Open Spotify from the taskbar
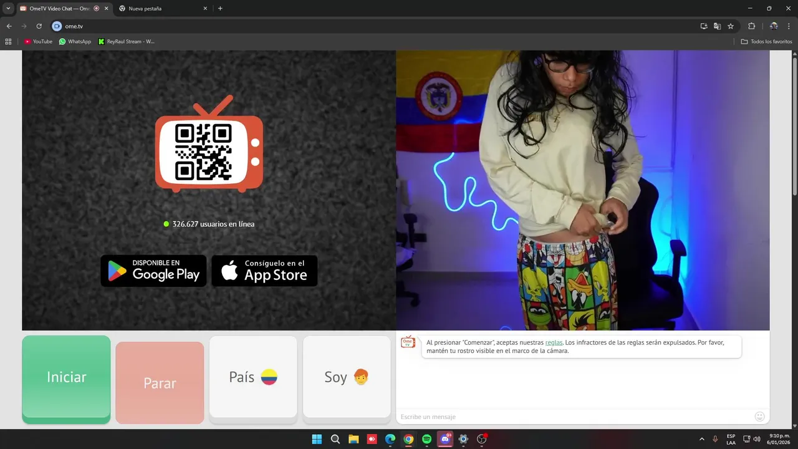 426,439
